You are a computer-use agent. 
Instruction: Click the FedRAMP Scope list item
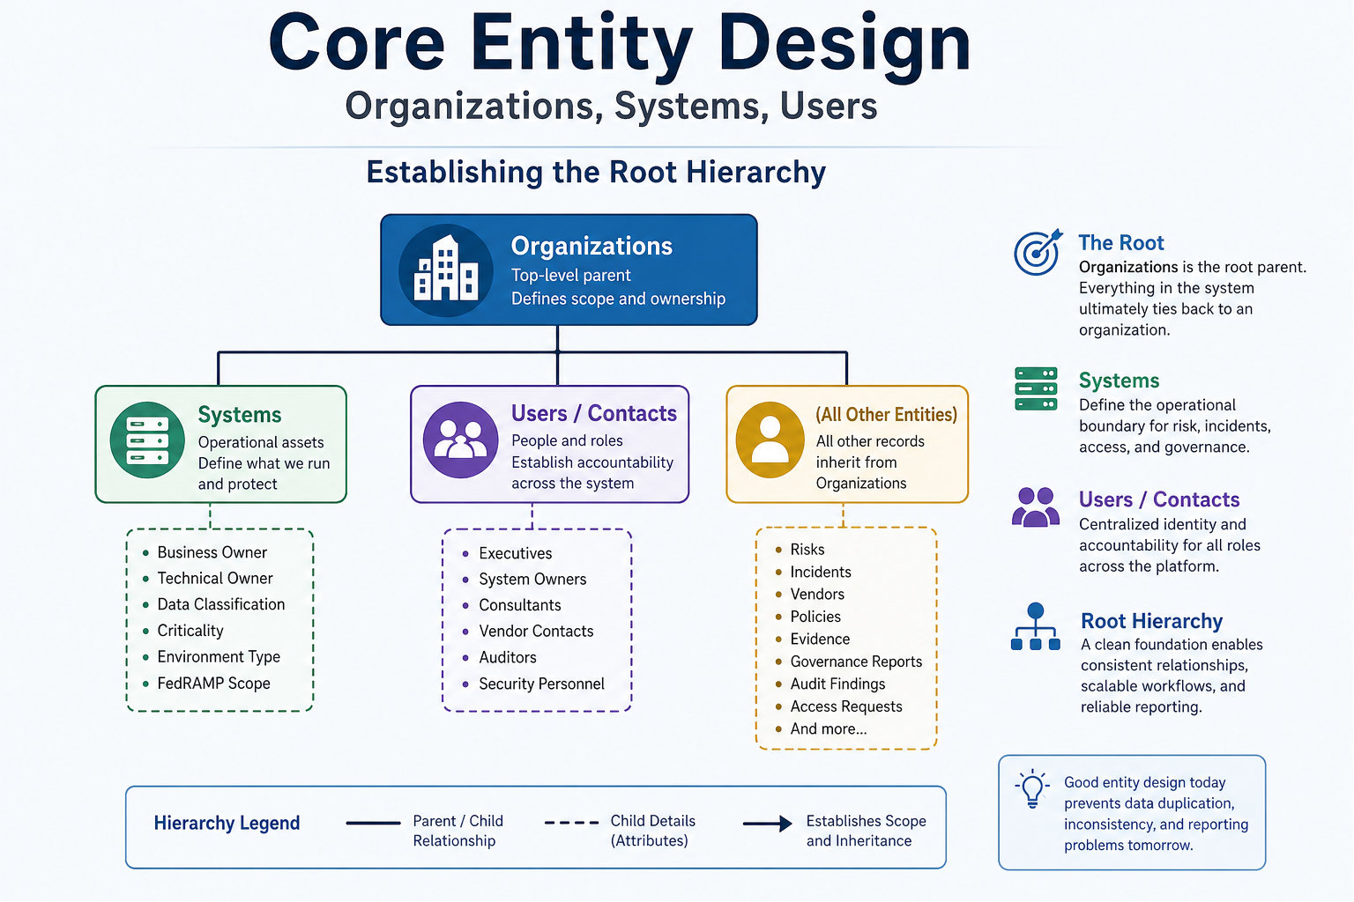213,684
